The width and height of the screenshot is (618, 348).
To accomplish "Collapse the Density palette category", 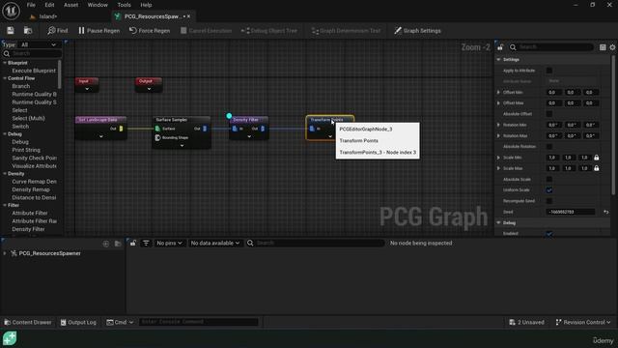I will coord(5,174).
